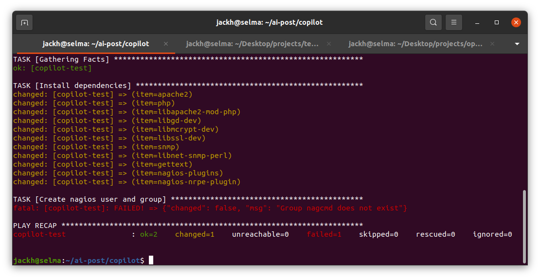Click the item=libmcrypt-dev line
Viewport: 540px width, 279px height.
coord(116,129)
